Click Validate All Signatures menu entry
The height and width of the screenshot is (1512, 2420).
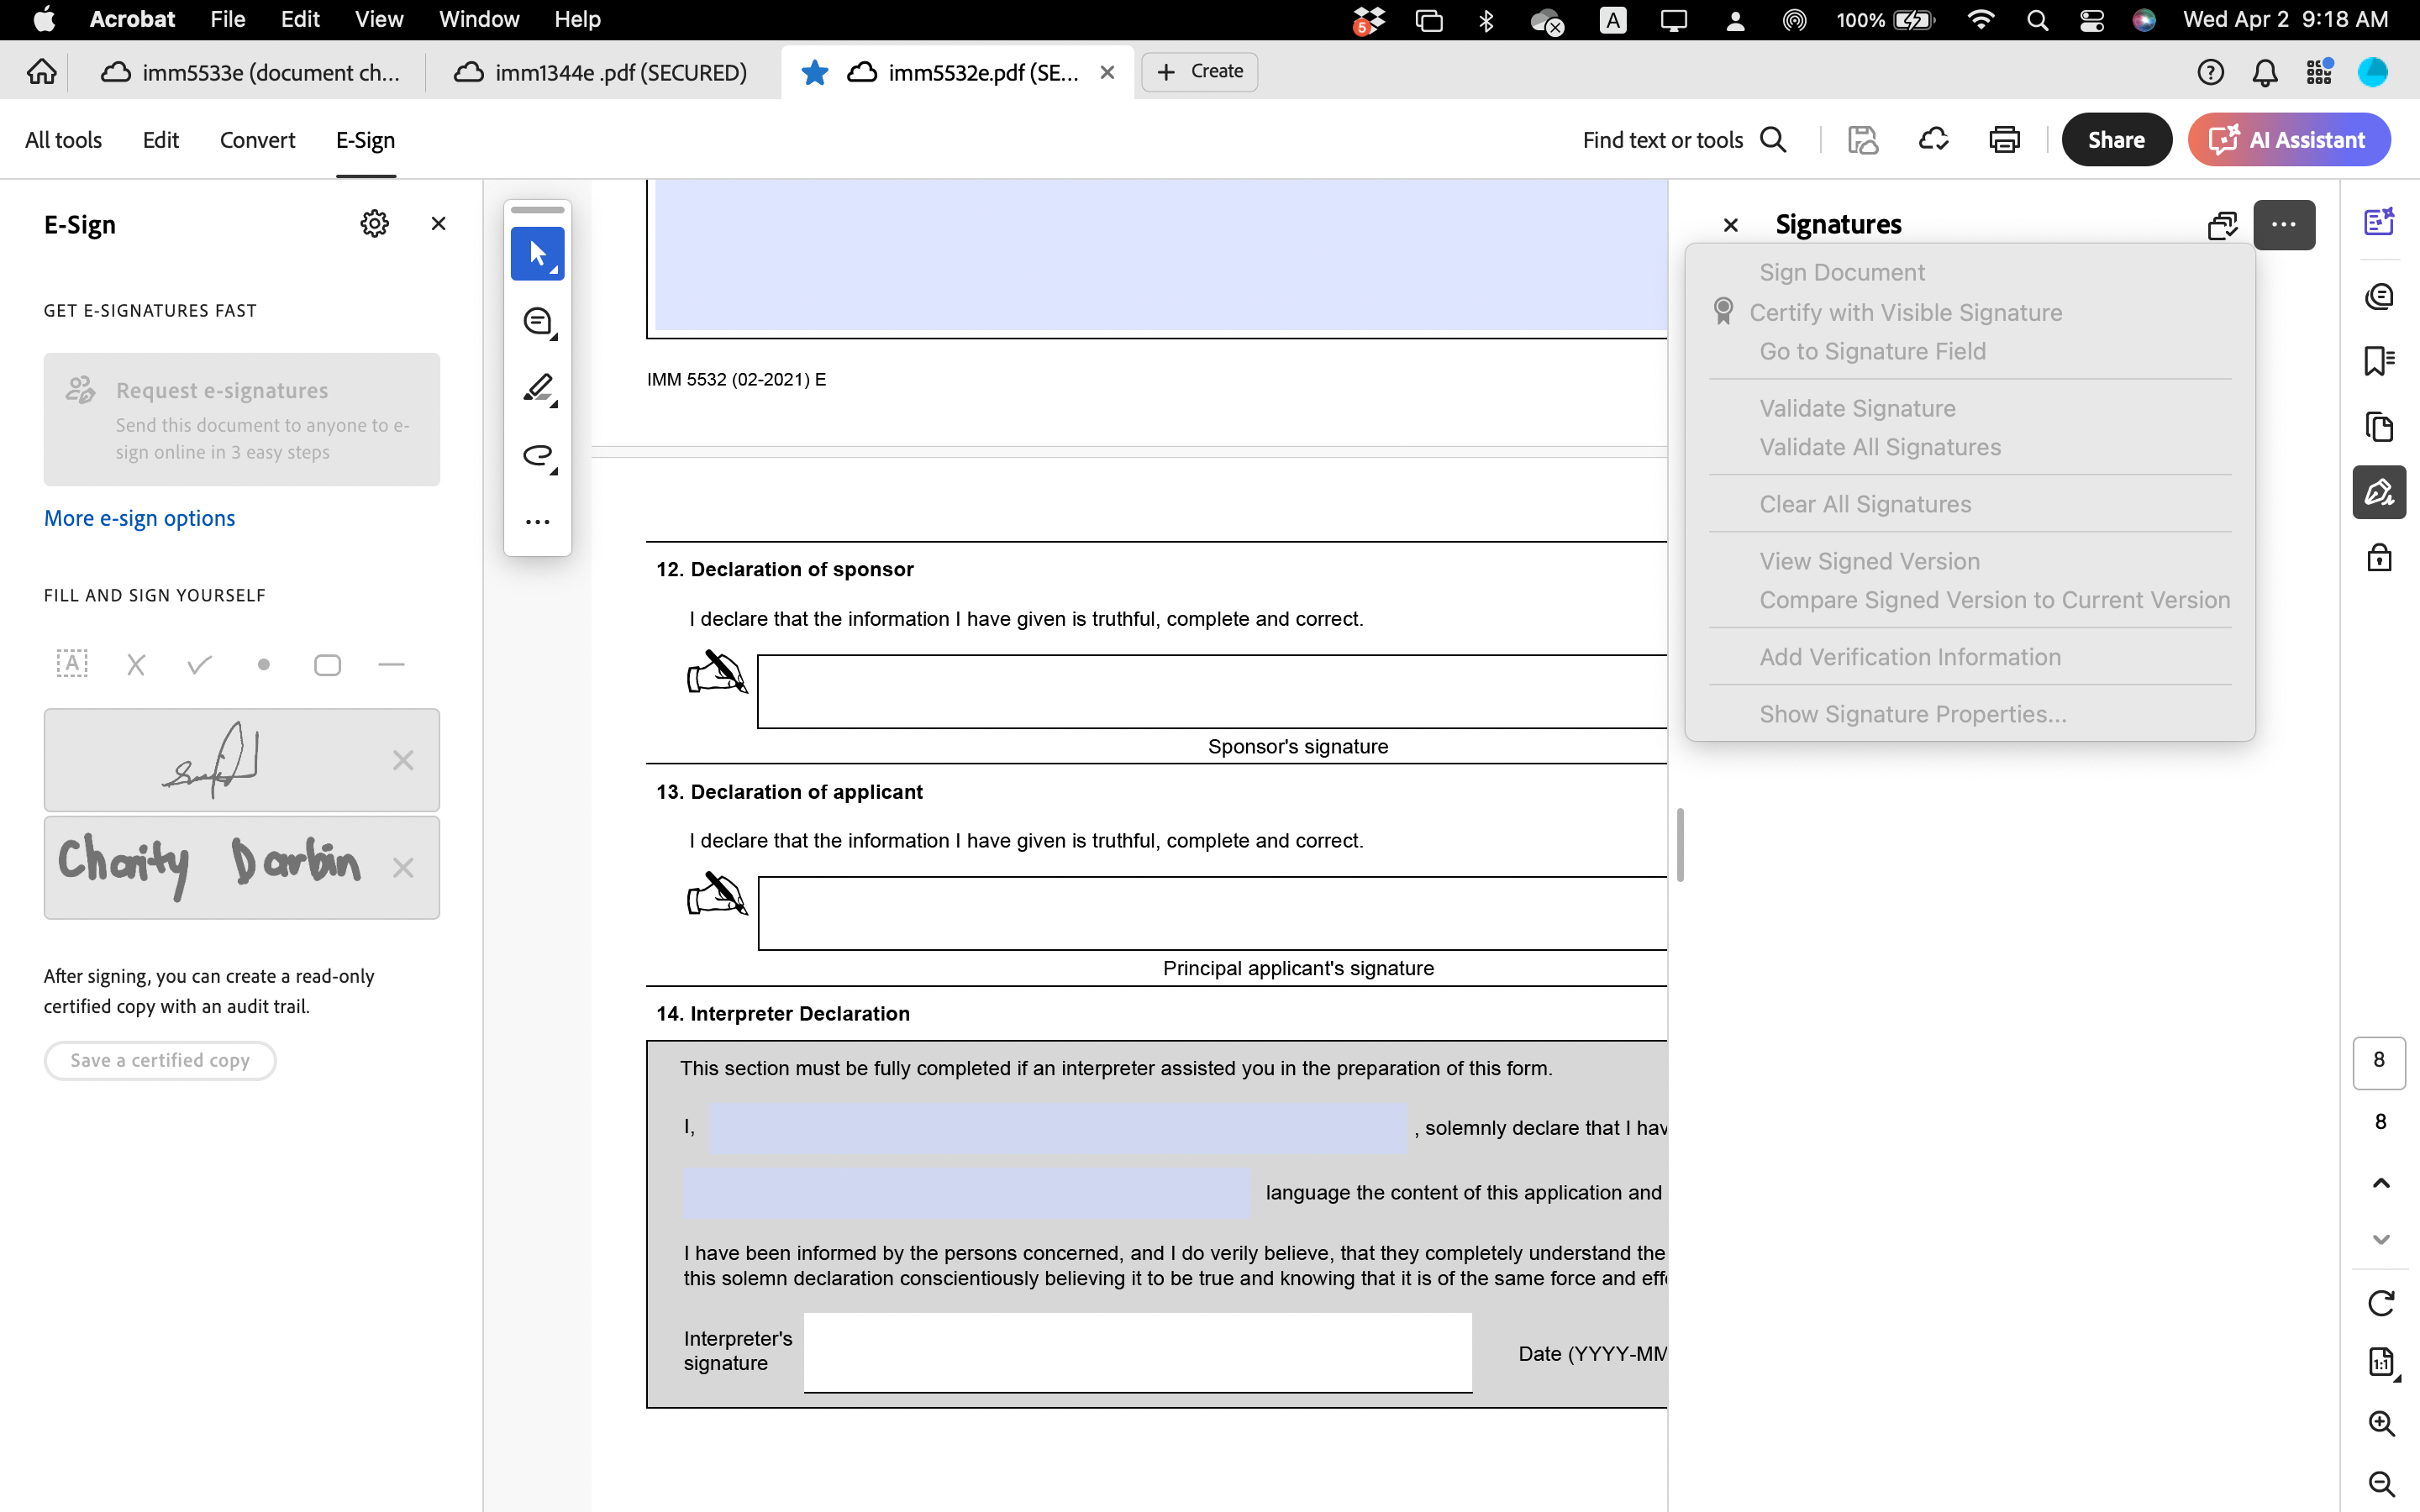tap(1879, 447)
